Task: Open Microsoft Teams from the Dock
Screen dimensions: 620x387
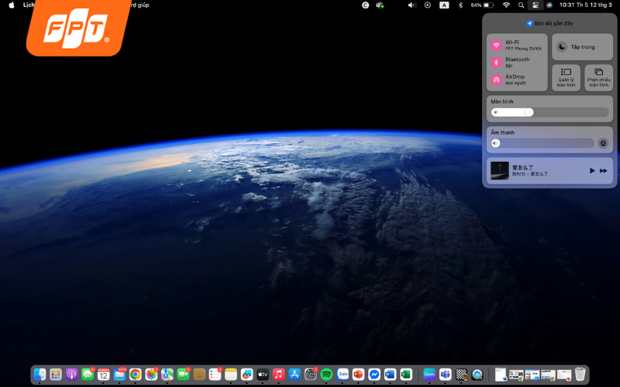Action: point(445,374)
